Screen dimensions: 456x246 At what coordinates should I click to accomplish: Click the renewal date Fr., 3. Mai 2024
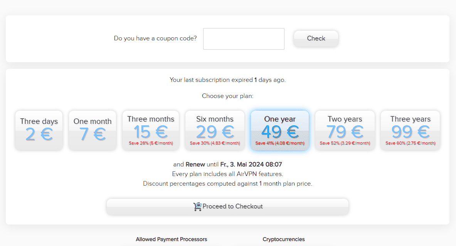pyautogui.click(x=255, y=164)
